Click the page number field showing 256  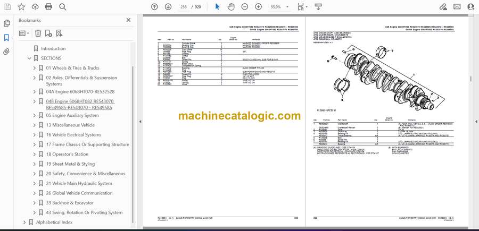tap(183, 7)
